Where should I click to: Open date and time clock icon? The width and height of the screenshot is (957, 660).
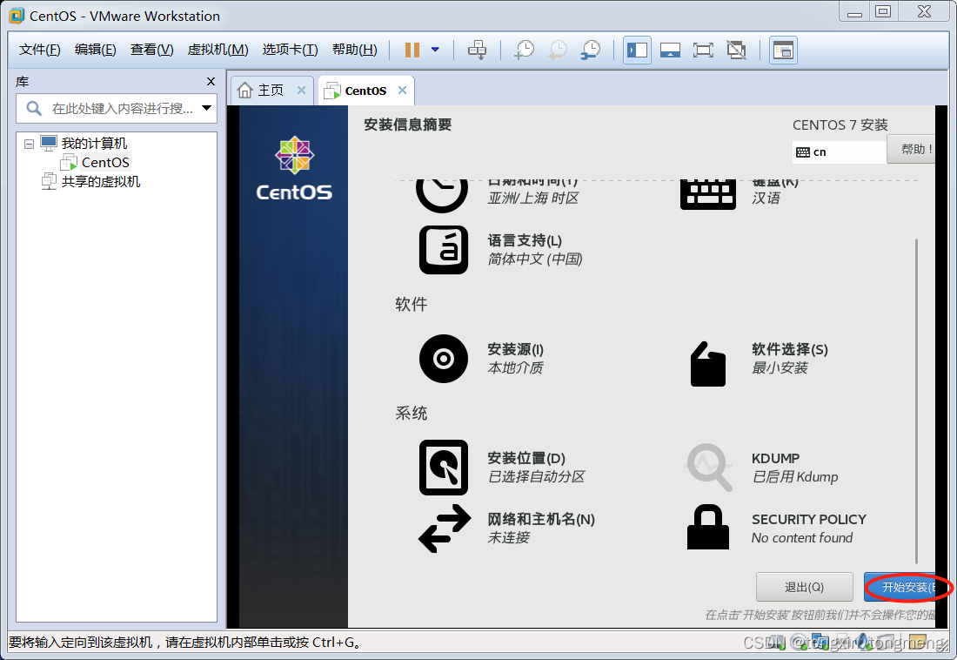tap(442, 196)
